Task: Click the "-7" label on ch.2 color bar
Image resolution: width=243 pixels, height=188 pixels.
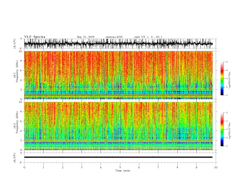Action: point(226,146)
